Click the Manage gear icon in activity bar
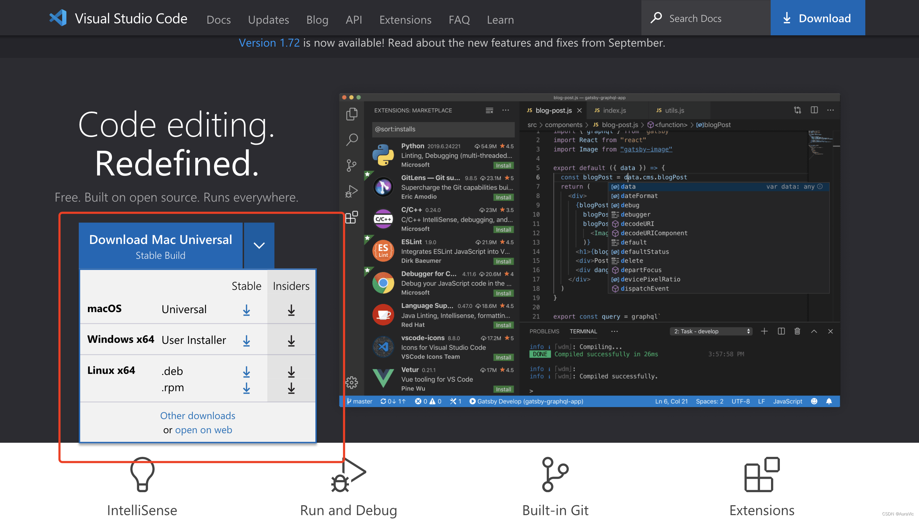The width and height of the screenshot is (919, 519). [351, 382]
